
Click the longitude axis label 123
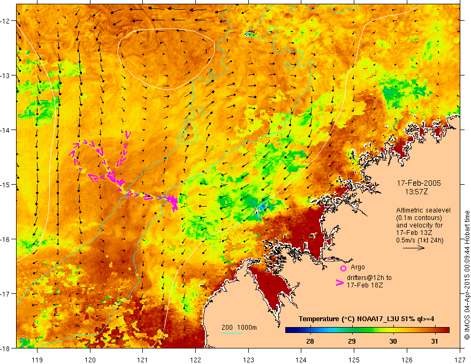pos(248,360)
